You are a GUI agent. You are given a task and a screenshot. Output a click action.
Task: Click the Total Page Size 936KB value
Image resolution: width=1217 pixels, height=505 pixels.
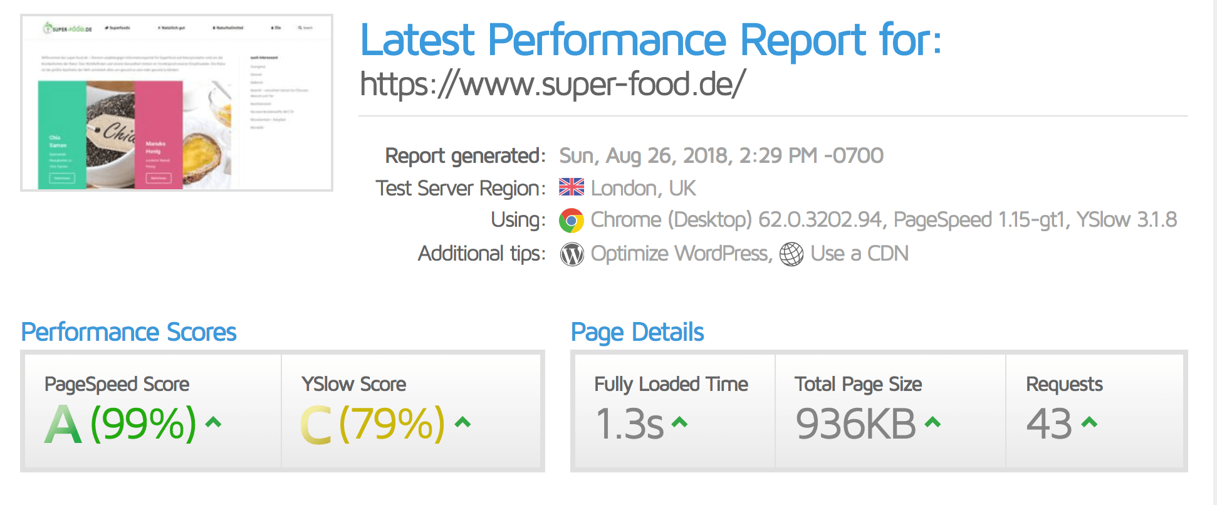click(x=855, y=424)
